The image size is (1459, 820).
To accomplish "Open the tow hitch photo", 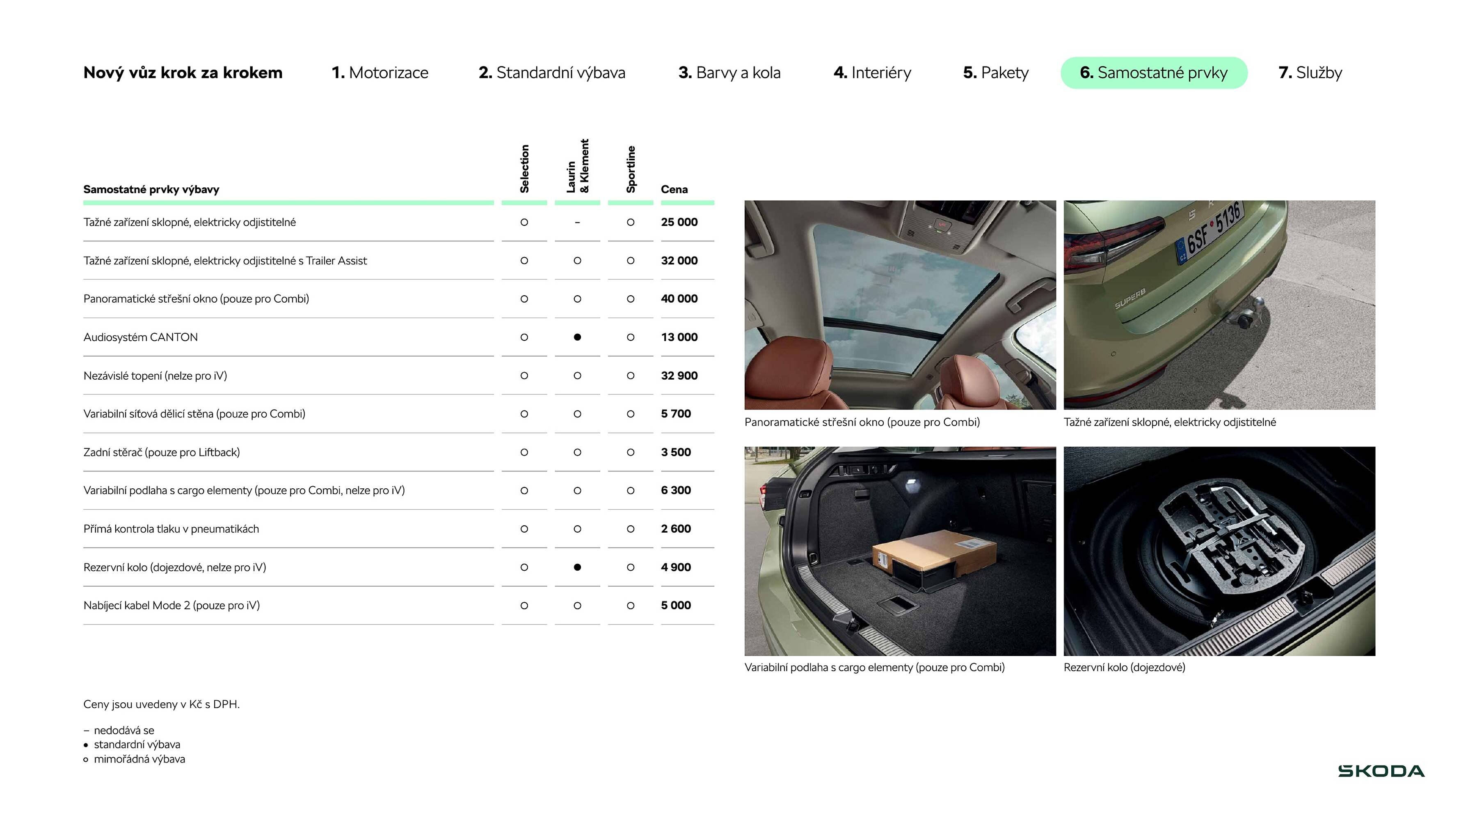I will coord(1219,305).
